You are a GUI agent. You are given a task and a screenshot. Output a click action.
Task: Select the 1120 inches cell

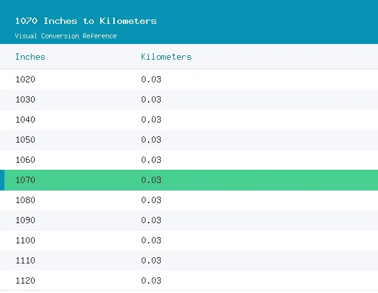pos(25,280)
